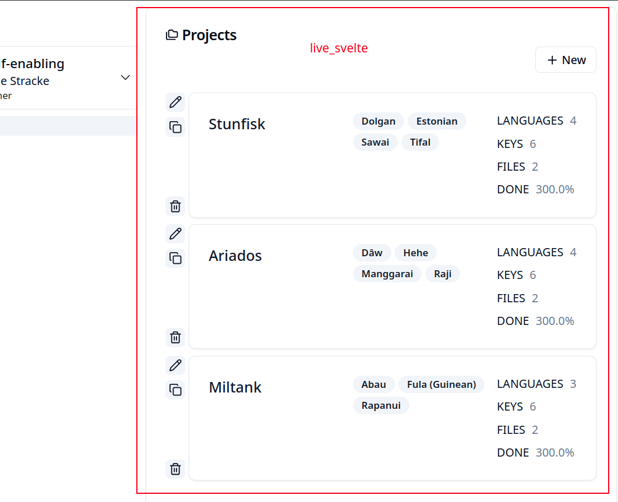Delete the Stunfisk project
The image size is (618, 502).
click(x=175, y=206)
